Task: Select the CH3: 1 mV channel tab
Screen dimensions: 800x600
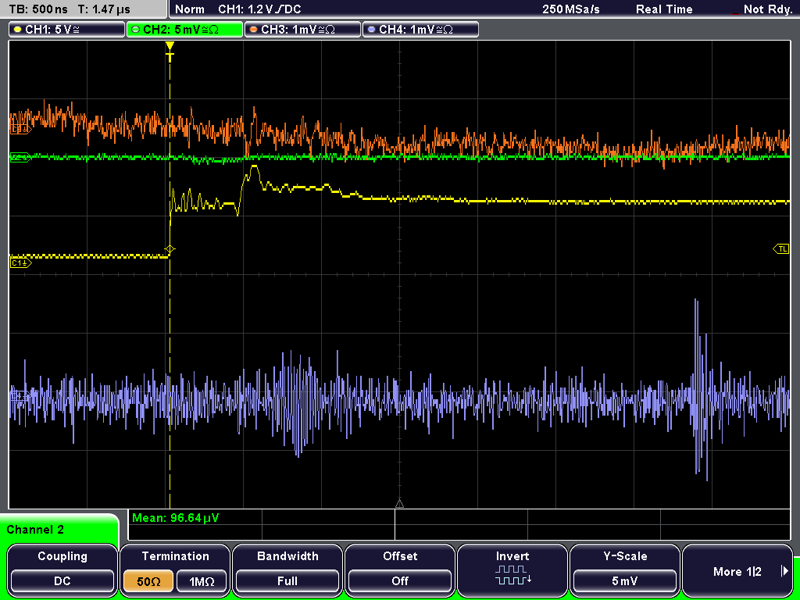Action: click(302, 30)
